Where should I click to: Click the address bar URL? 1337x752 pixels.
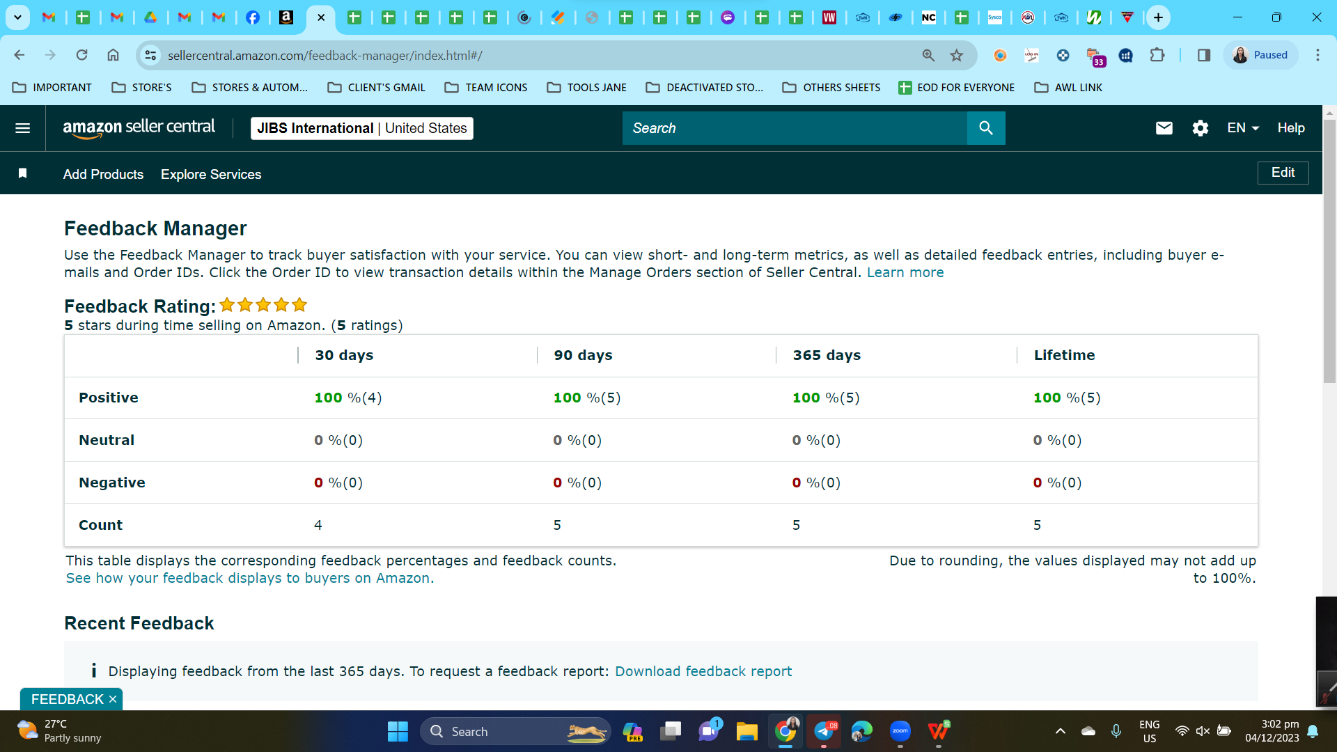click(x=325, y=55)
